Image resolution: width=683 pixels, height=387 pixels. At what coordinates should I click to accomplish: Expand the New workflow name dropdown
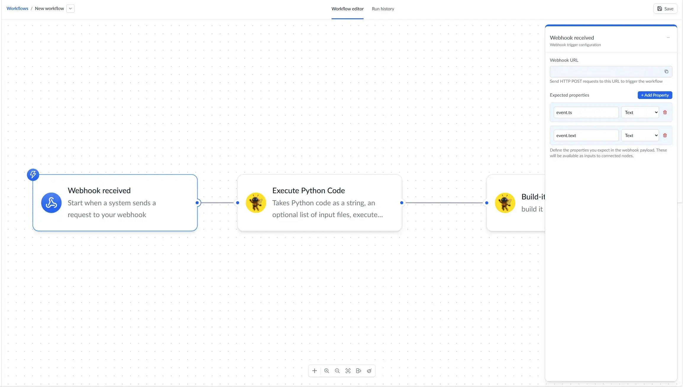(70, 8)
